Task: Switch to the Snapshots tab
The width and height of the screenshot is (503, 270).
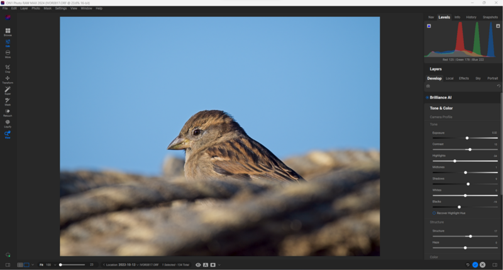Action: coord(490,18)
